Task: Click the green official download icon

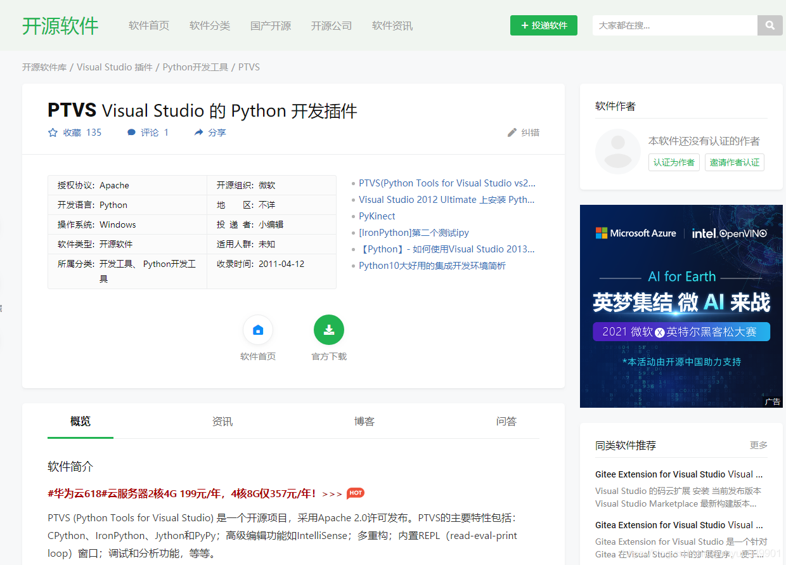Action: pos(329,330)
